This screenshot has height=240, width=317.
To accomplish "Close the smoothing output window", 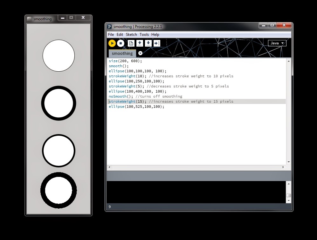I will [83, 18].
